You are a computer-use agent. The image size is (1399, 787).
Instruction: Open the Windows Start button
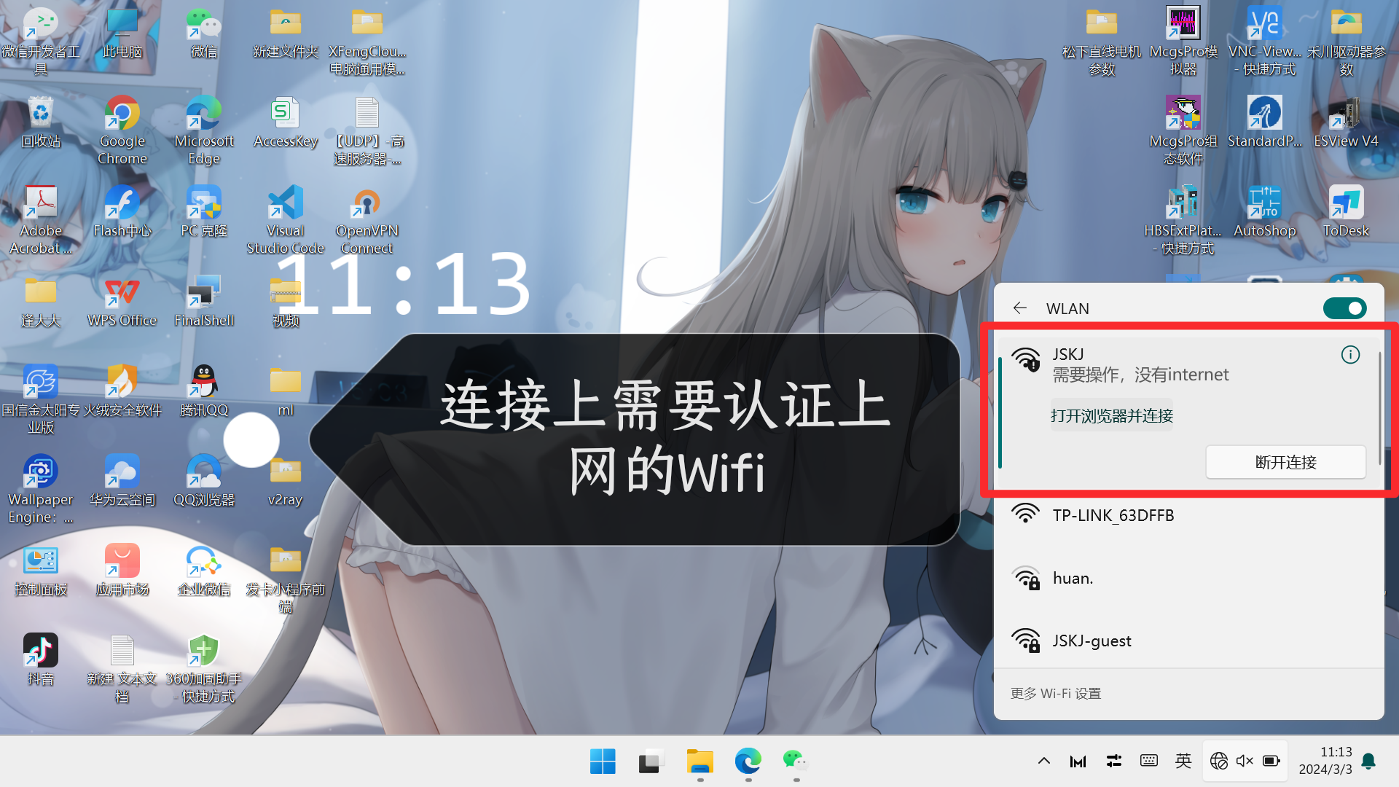coord(603,761)
